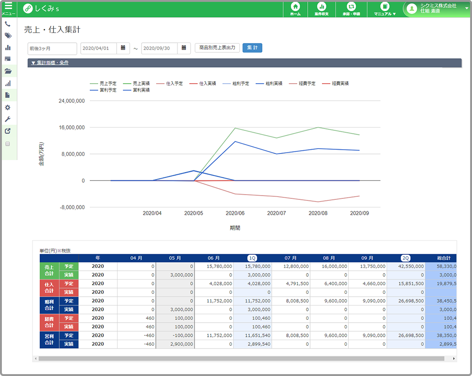
Task: Toggle 経費実績 series in legend
Action: point(335,84)
